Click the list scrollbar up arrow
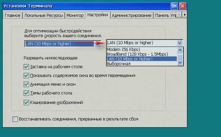This screenshot has height=137, width=221. (180, 50)
